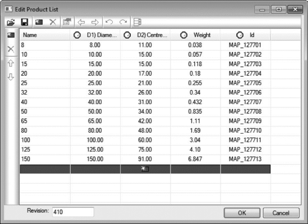Click the sidebar move down arrow
Viewport: 308px width, 224px height.
click(11, 77)
